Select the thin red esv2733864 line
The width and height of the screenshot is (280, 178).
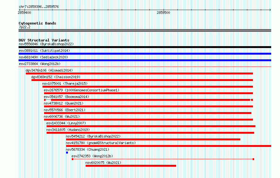tap(145, 67)
